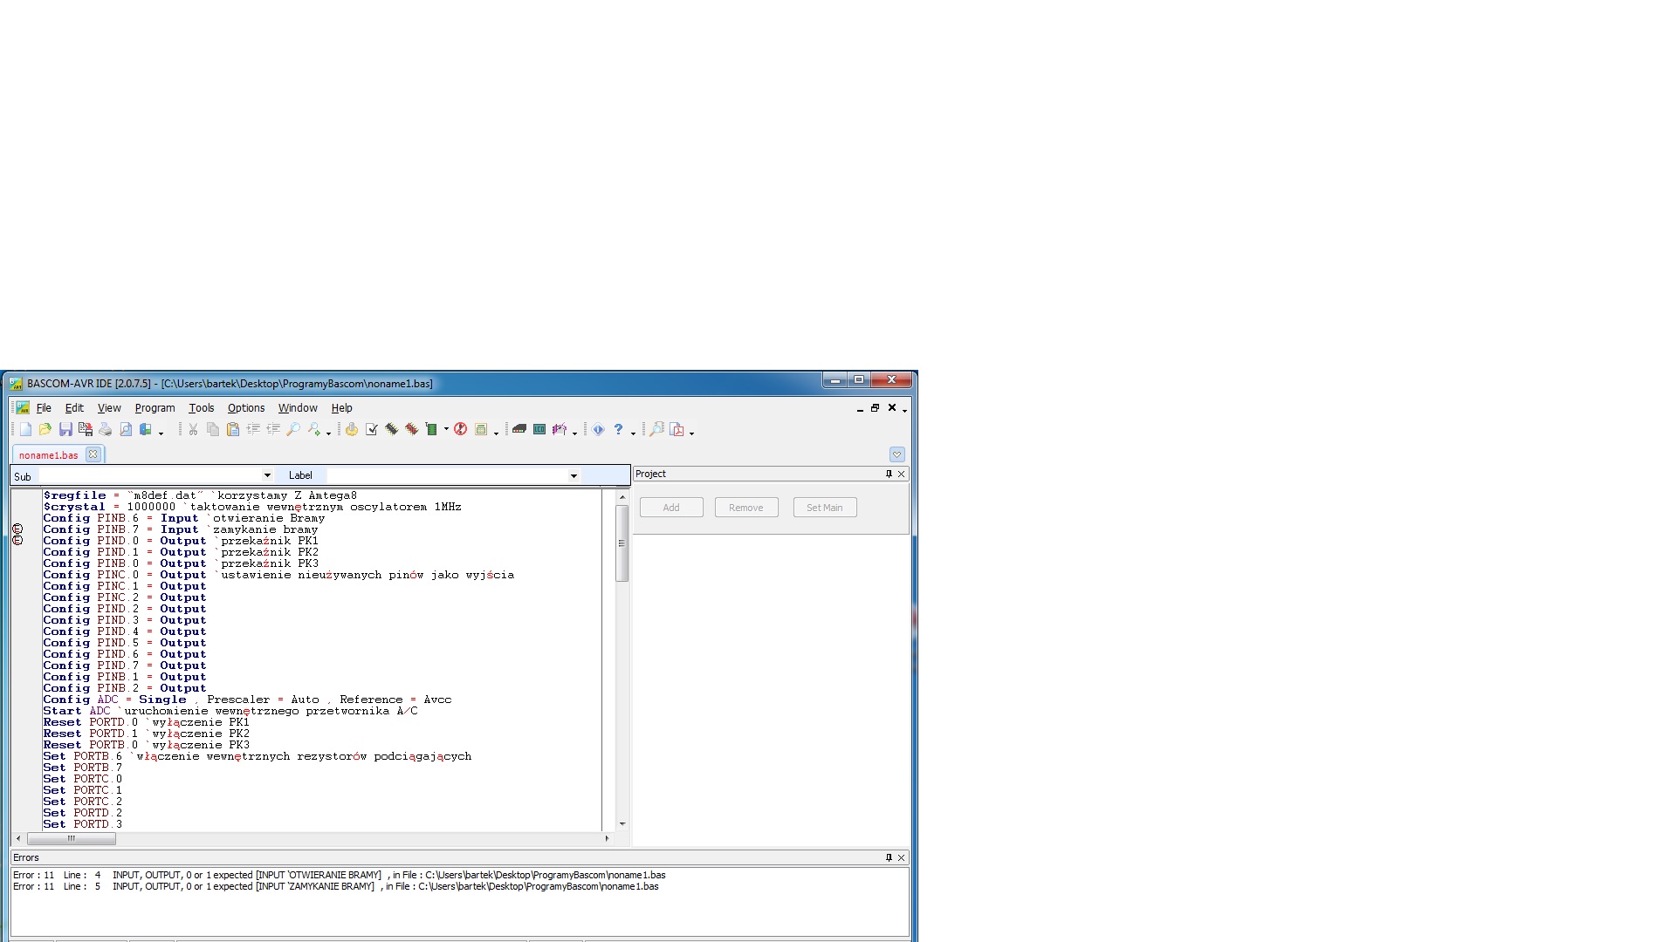Click the Syntax check checkmark icon
This screenshot has width=1676, height=942.
click(x=372, y=429)
